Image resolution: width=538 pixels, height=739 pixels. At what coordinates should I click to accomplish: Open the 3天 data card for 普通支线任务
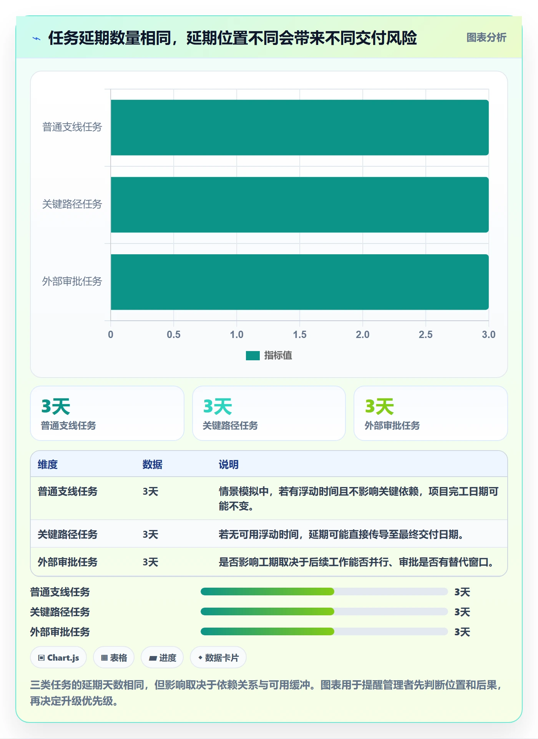(x=107, y=413)
